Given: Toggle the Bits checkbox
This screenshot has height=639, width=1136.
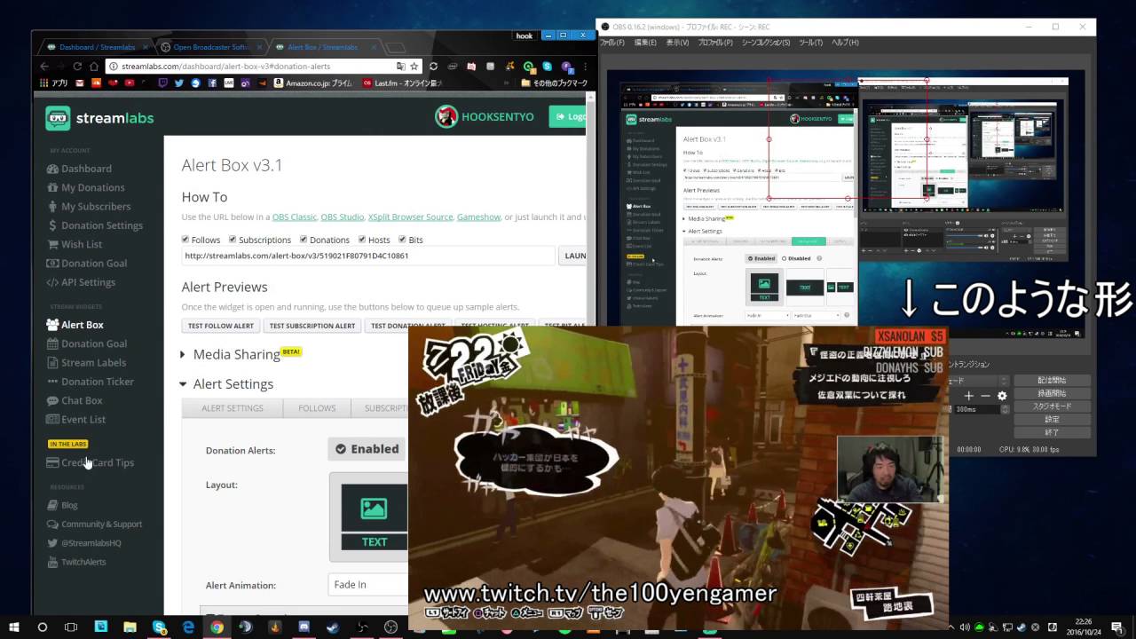Looking at the screenshot, I should click(x=402, y=240).
